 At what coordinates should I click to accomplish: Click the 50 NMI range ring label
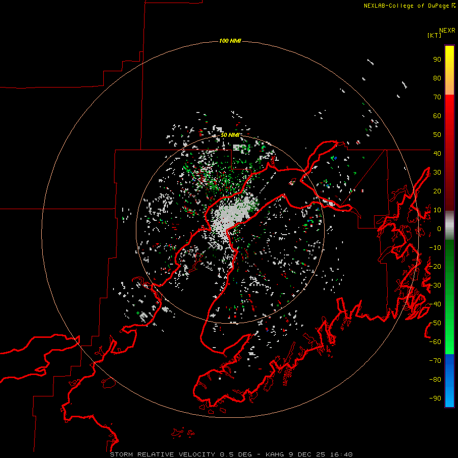pos(230,135)
